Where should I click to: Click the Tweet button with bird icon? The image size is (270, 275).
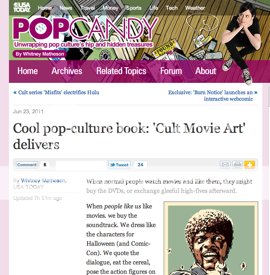[120, 165]
